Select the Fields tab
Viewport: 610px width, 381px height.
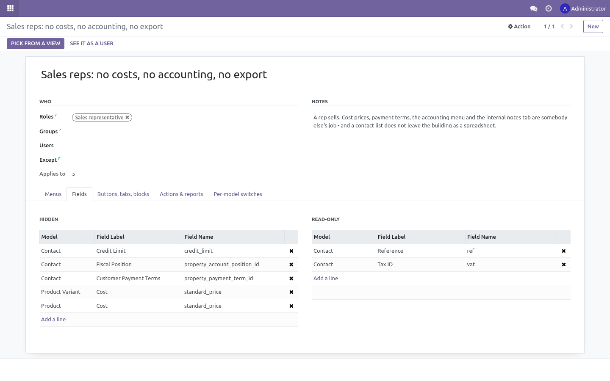(79, 194)
